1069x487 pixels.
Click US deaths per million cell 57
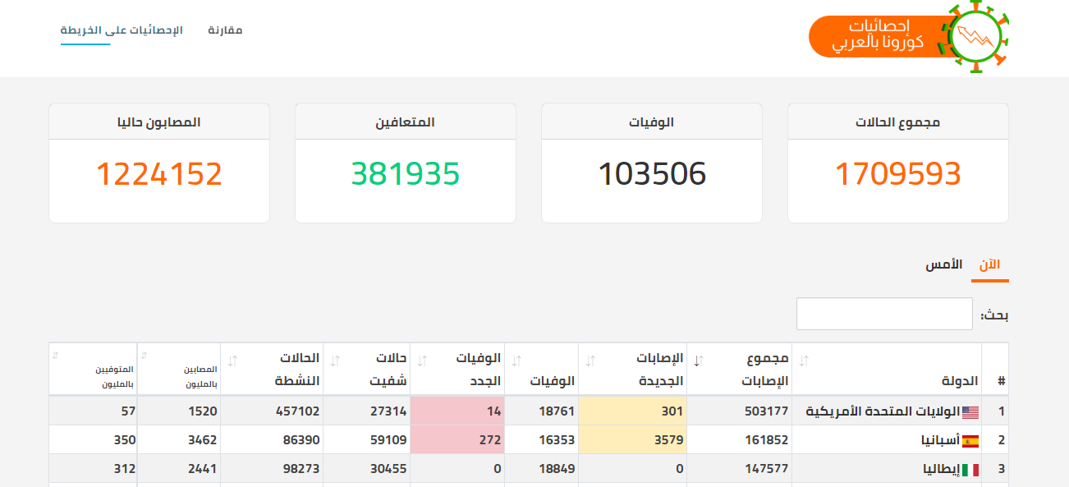click(x=93, y=411)
